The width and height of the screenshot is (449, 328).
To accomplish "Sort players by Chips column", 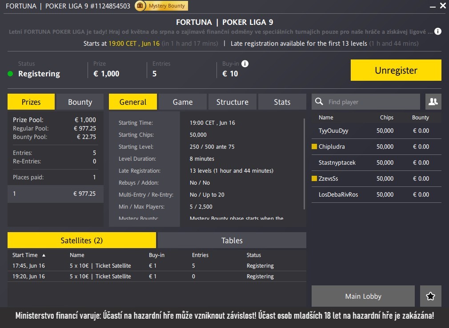I will pos(387,118).
